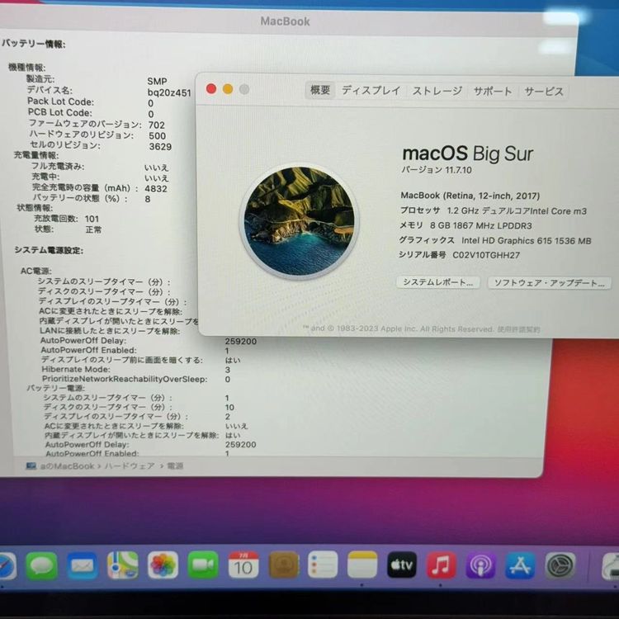The width and height of the screenshot is (619, 619).
Task: Select the cell revision value 3629
Action: click(160, 146)
